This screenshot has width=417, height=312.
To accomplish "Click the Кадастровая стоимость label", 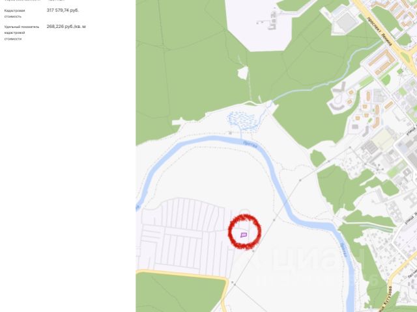I will (14, 14).
